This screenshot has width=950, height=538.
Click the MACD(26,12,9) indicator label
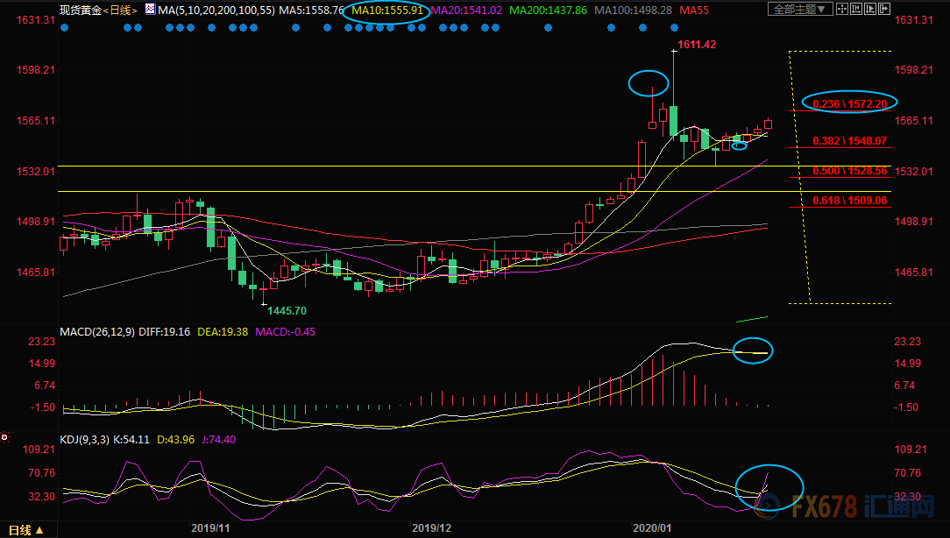point(97,332)
